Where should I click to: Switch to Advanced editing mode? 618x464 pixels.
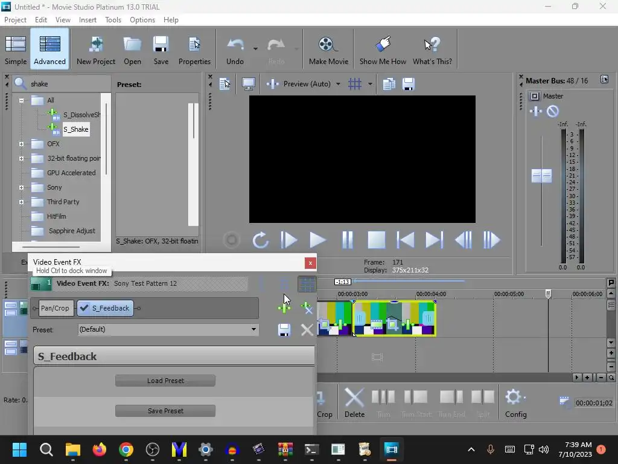(49, 50)
